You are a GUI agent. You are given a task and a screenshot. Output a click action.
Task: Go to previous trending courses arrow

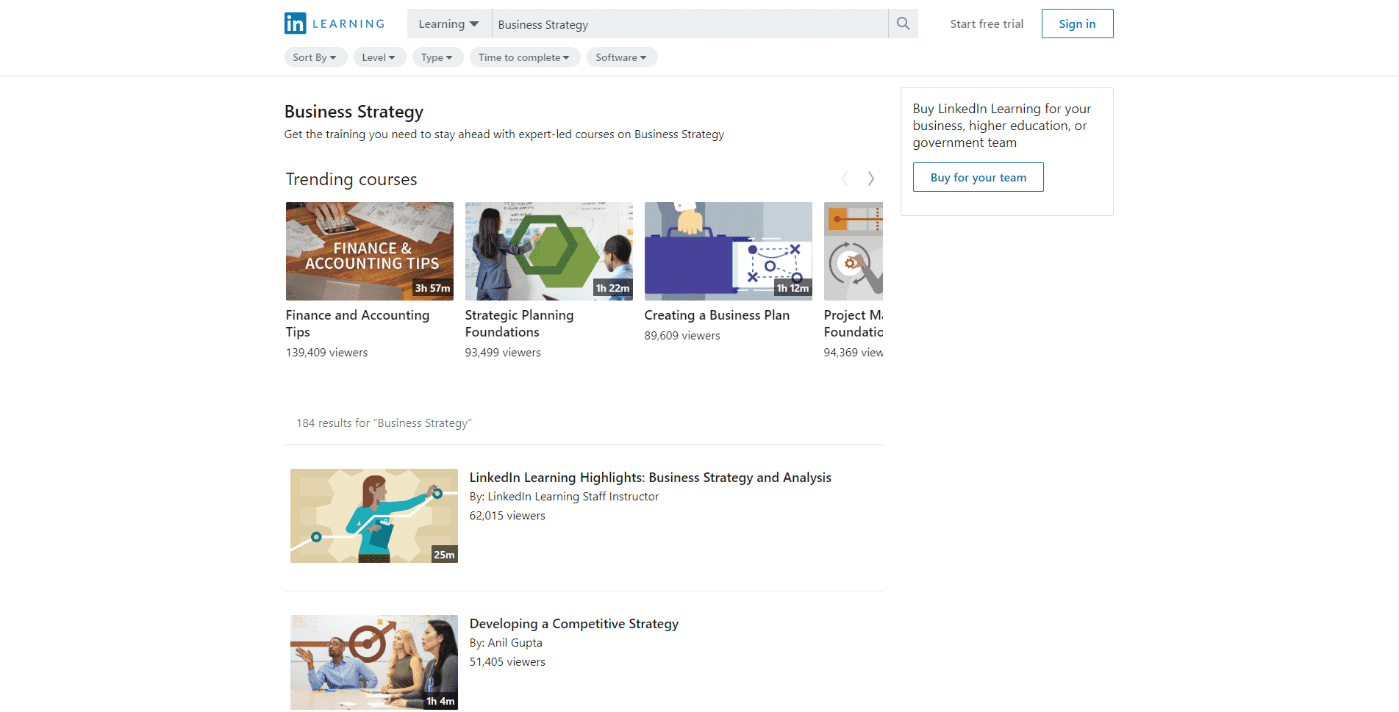point(845,179)
